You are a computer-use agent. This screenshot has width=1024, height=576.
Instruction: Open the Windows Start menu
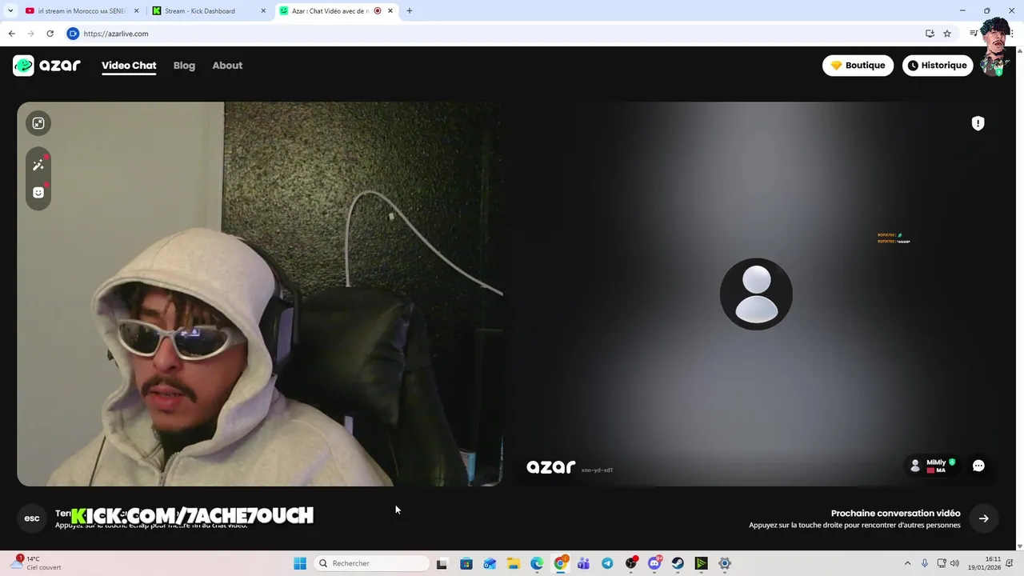pyautogui.click(x=300, y=563)
